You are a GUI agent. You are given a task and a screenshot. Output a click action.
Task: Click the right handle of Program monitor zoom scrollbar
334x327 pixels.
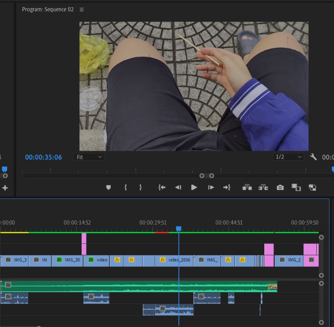pos(211,175)
